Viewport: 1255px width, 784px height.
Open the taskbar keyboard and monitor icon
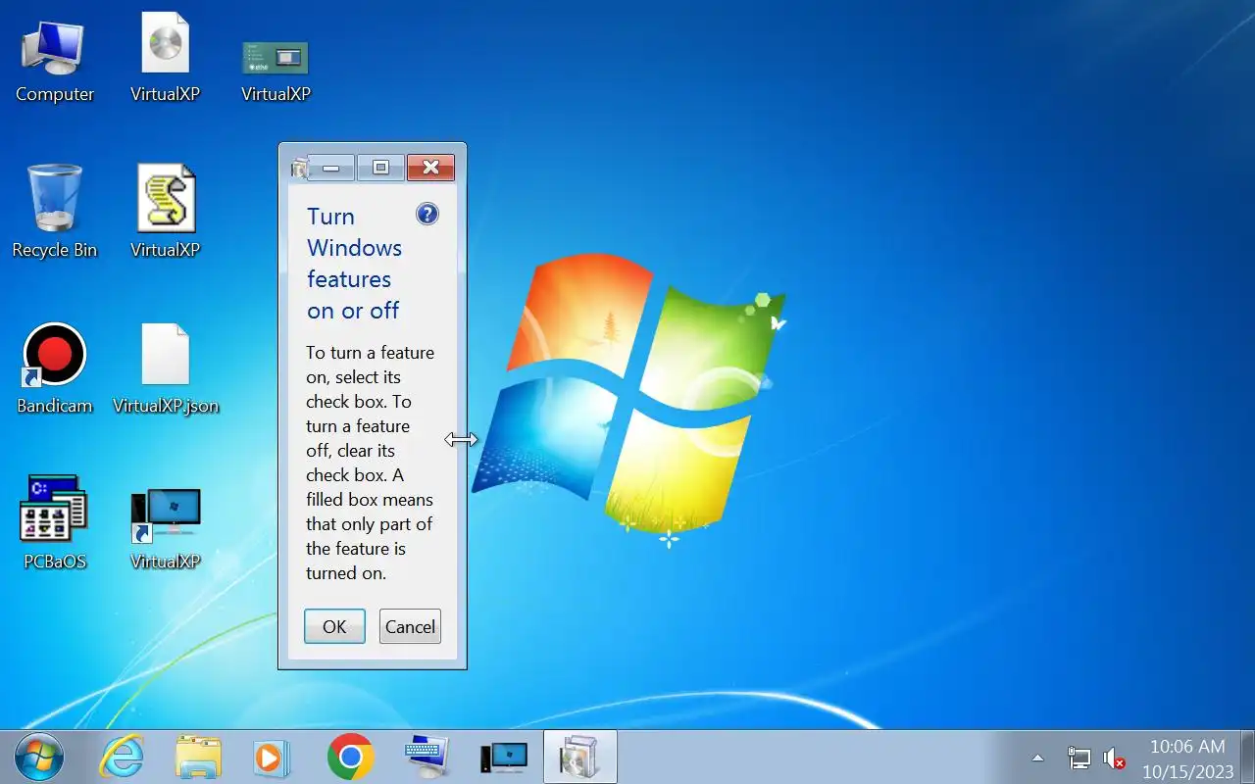(x=427, y=757)
